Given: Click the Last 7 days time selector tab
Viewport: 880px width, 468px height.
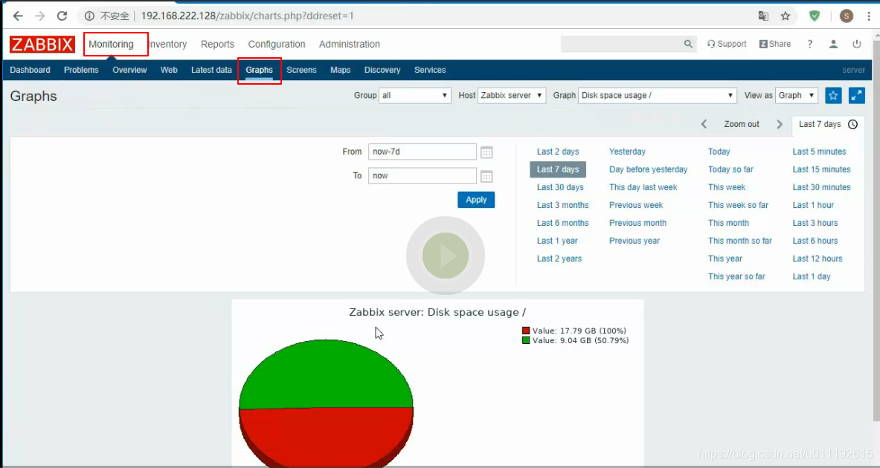Looking at the screenshot, I should pos(829,124).
